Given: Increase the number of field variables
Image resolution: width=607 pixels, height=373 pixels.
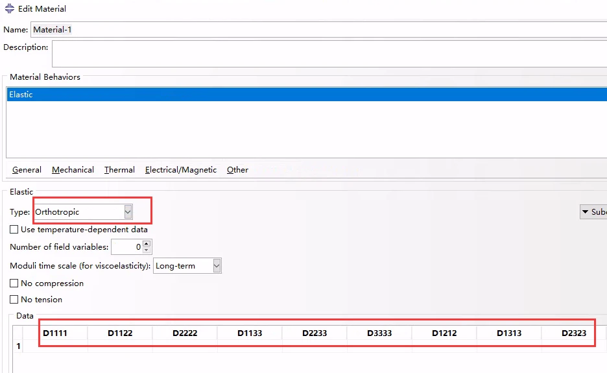Looking at the screenshot, I should tap(147, 244).
